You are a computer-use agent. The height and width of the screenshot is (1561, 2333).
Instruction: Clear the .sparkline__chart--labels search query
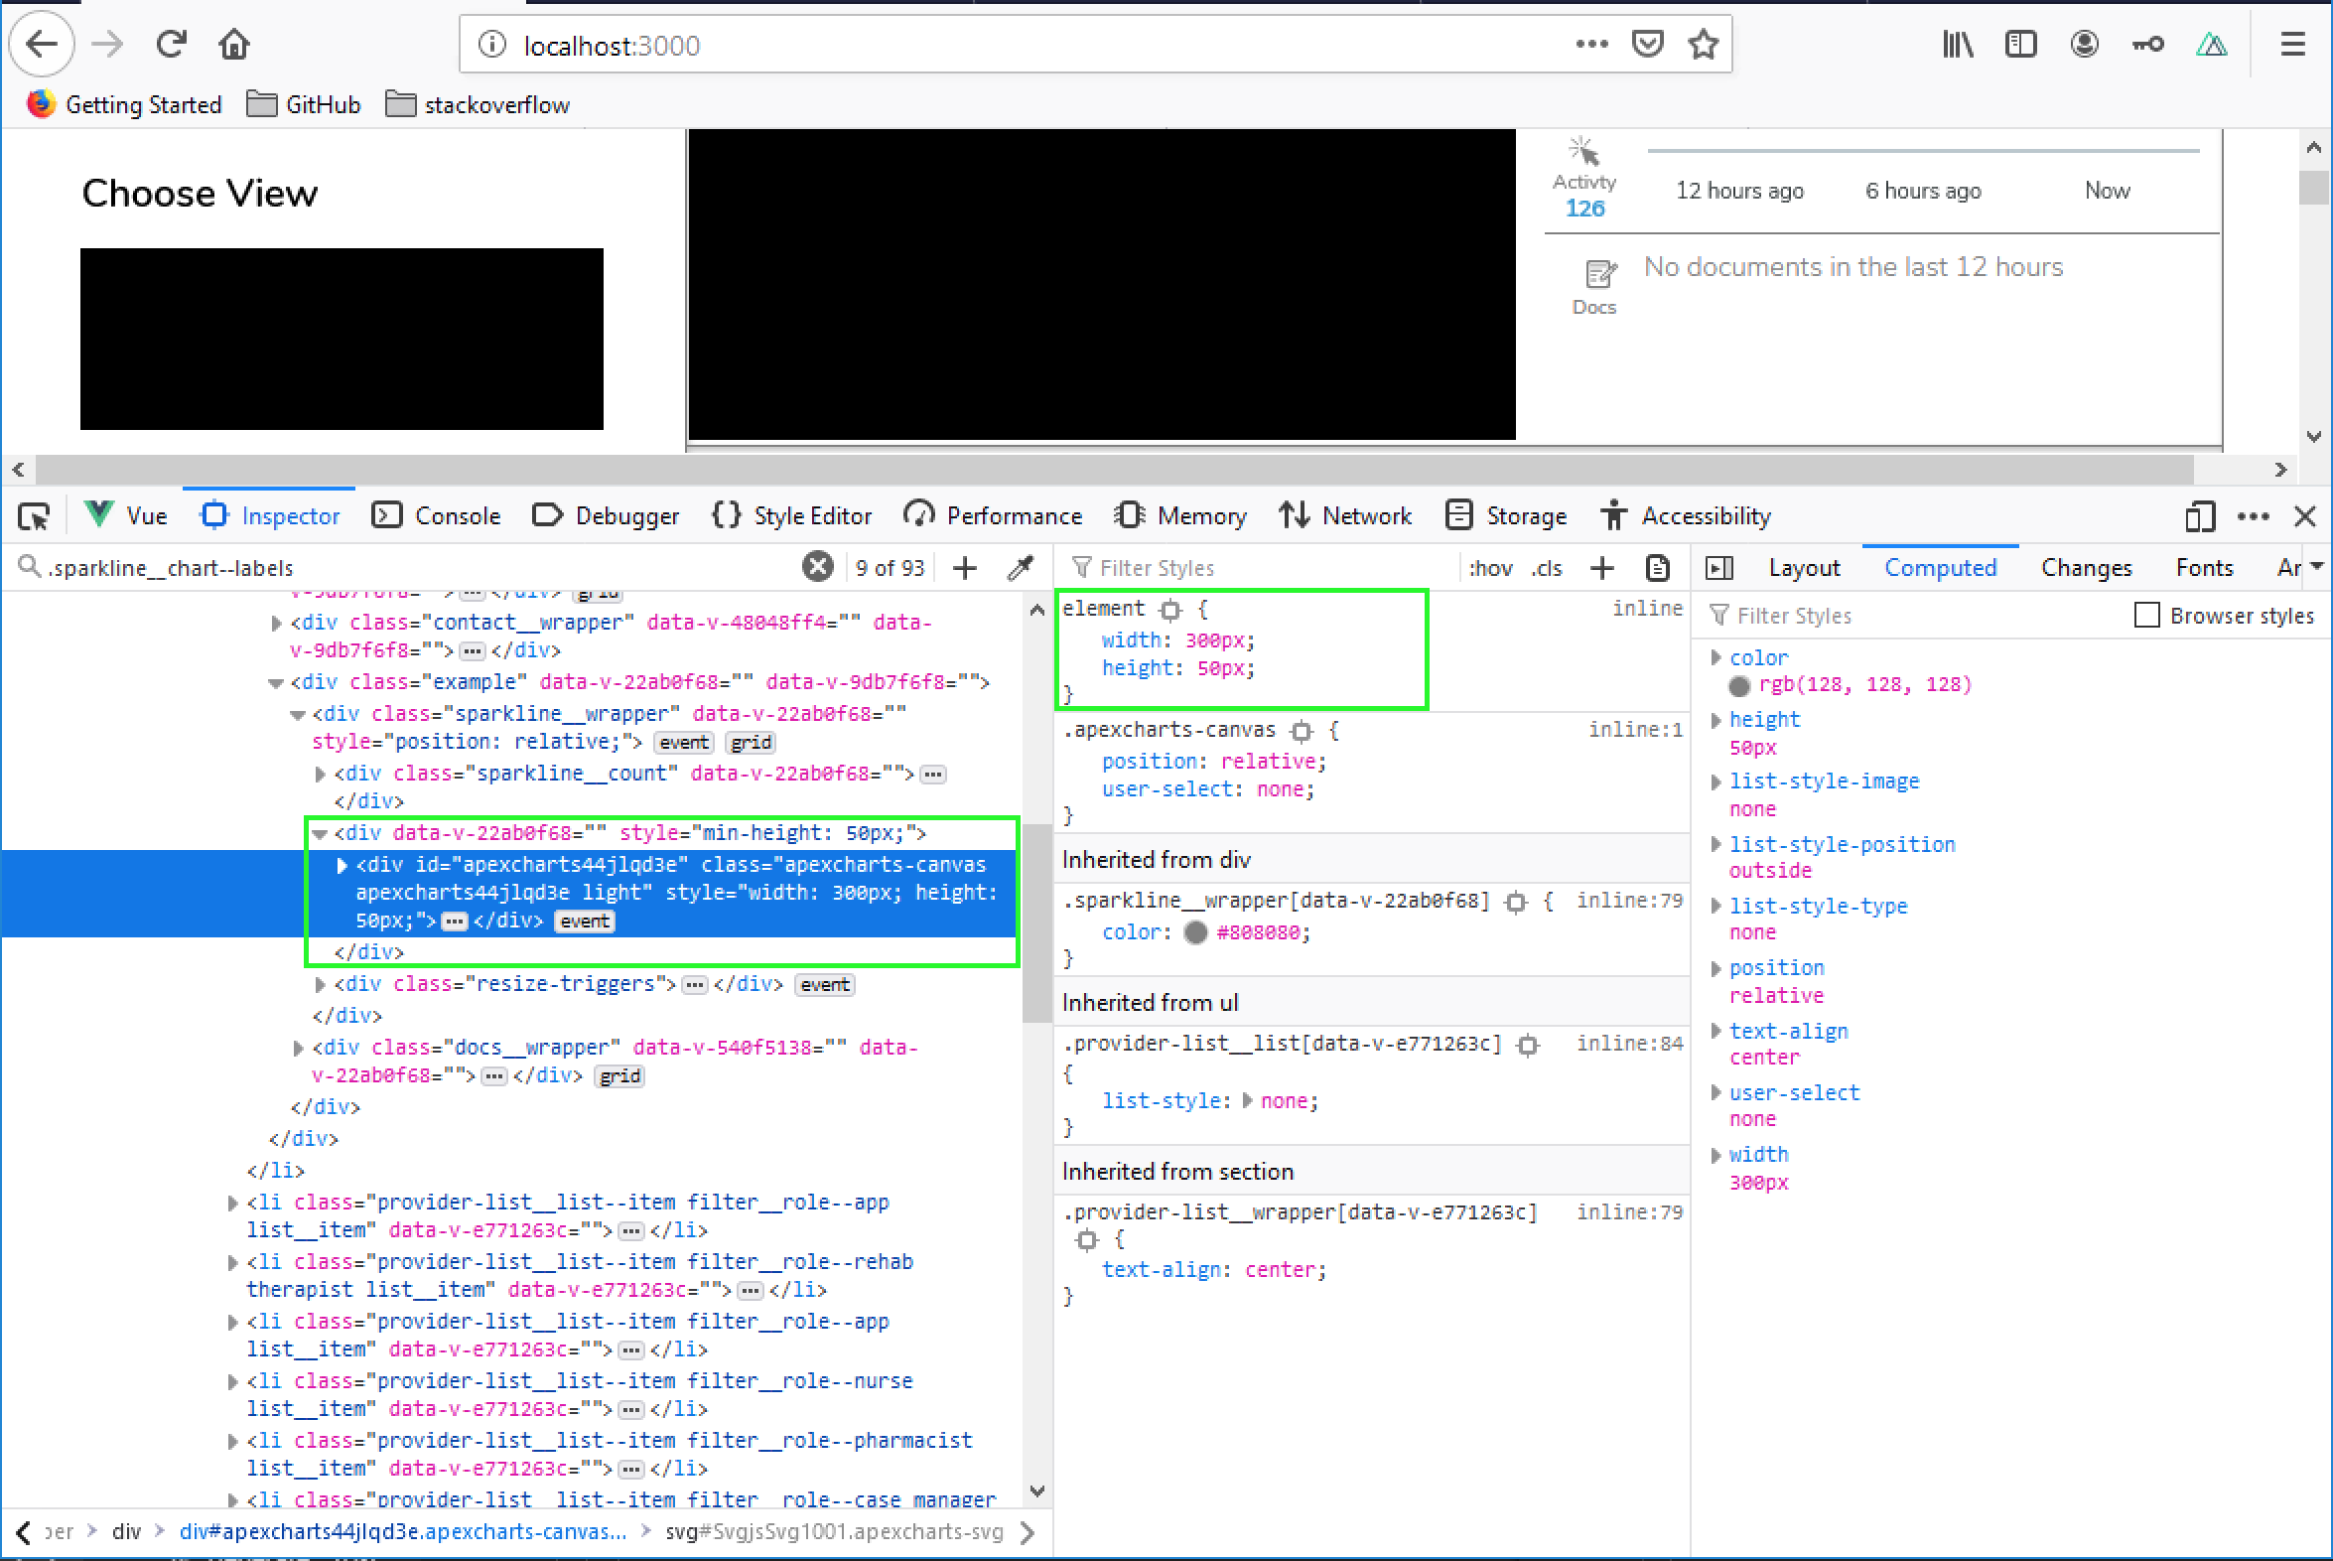[x=817, y=566]
